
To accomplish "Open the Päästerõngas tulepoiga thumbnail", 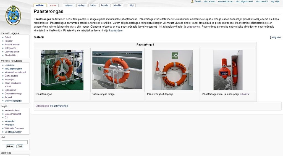I will point(172,70).
